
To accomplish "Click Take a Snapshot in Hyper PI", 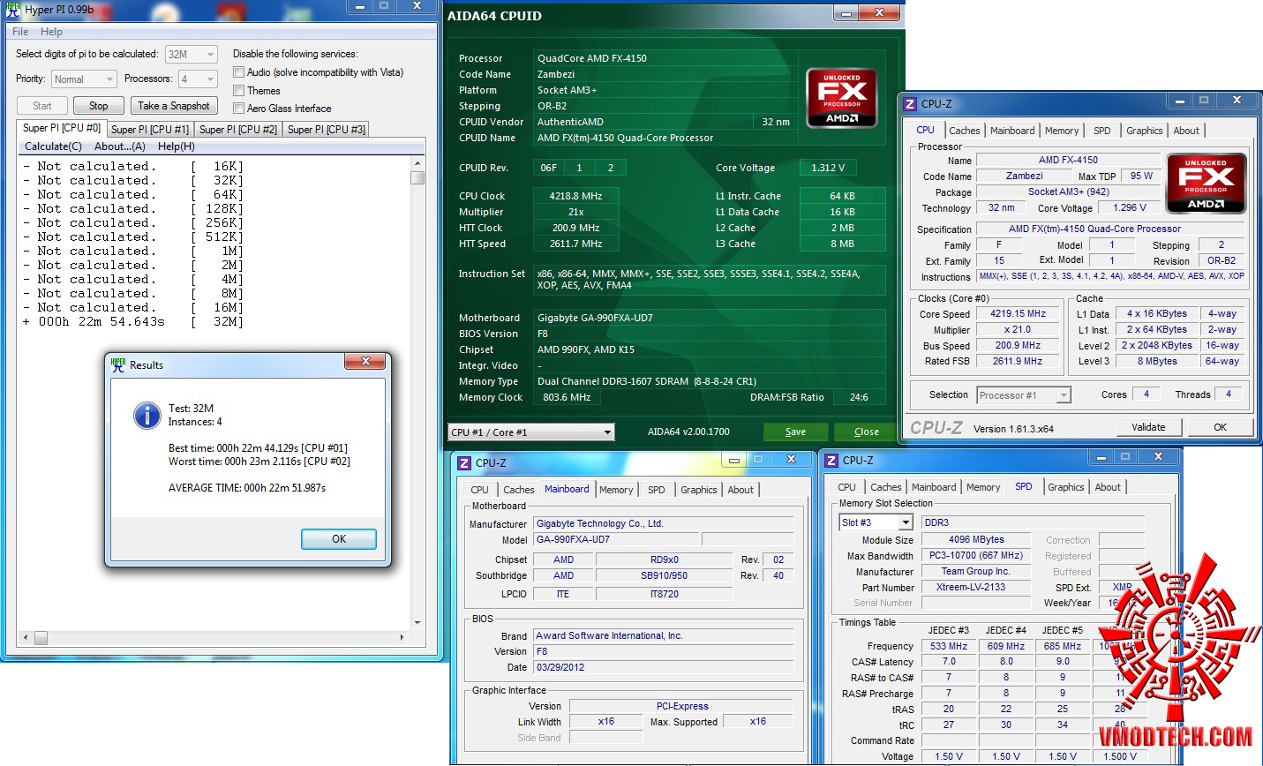I will pyautogui.click(x=173, y=106).
